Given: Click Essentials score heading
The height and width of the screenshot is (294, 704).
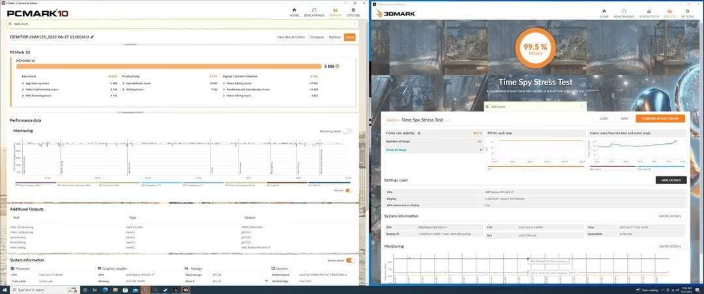Looking at the screenshot, I should 29,77.
